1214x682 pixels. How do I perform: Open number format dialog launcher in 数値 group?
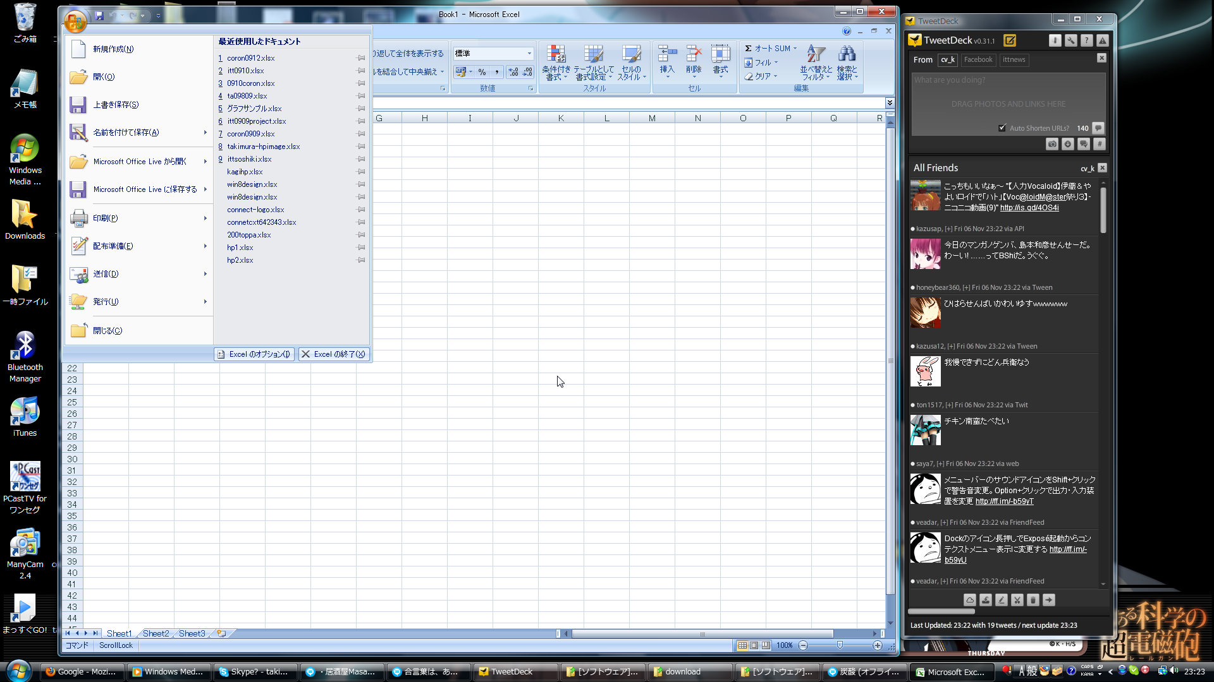click(x=530, y=88)
